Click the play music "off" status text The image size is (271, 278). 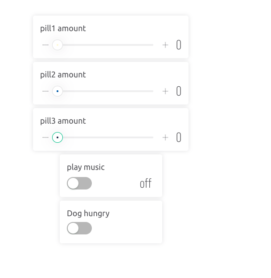click(146, 184)
